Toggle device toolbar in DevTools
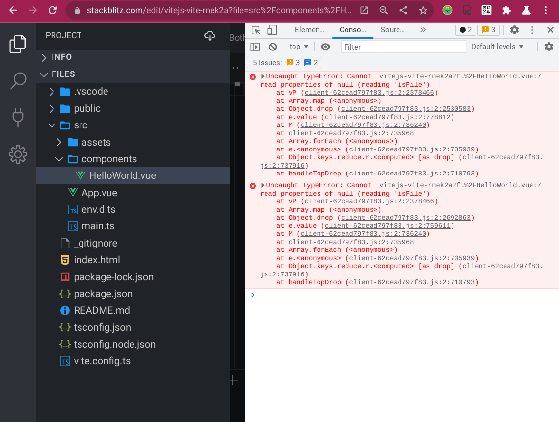 [272, 30]
